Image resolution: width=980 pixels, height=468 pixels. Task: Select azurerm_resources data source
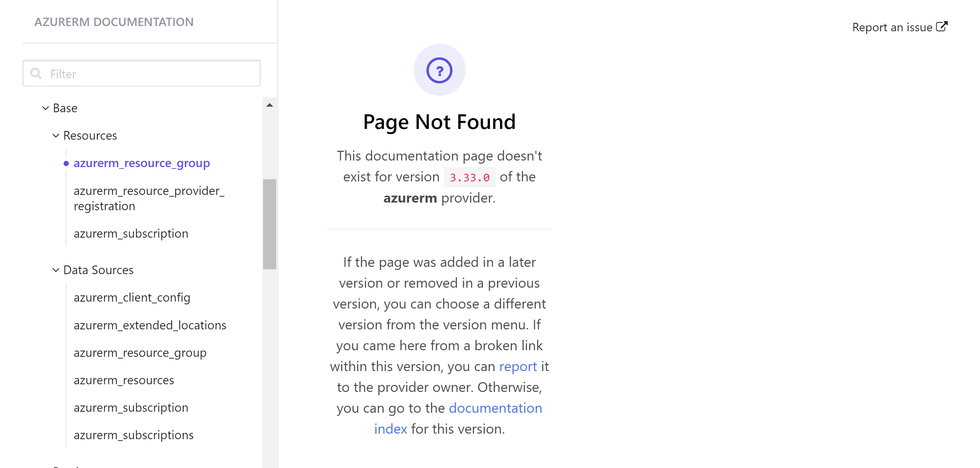point(124,380)
